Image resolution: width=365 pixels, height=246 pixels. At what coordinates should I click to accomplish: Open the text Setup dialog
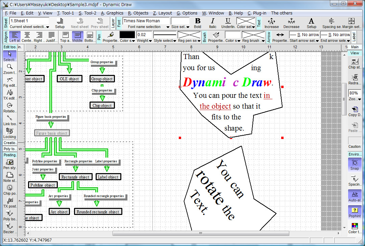point(312,23)
